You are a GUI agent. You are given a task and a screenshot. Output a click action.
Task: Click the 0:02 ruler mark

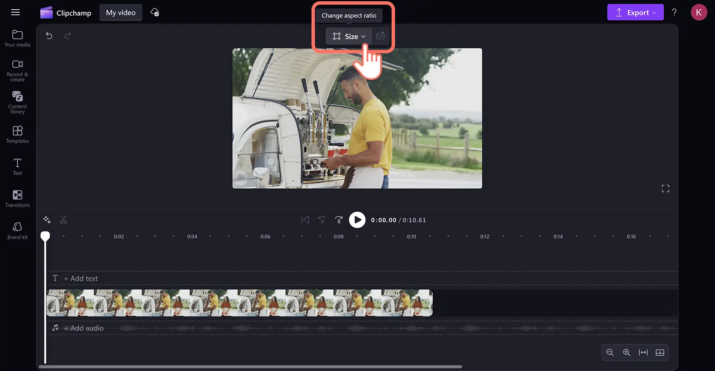(x=119, y=236)
